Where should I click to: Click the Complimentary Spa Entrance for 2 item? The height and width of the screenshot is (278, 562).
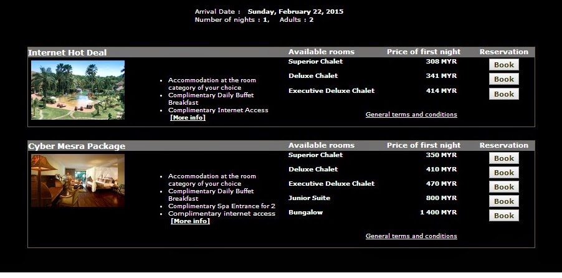pyautogui.click(x=222, y=206)
